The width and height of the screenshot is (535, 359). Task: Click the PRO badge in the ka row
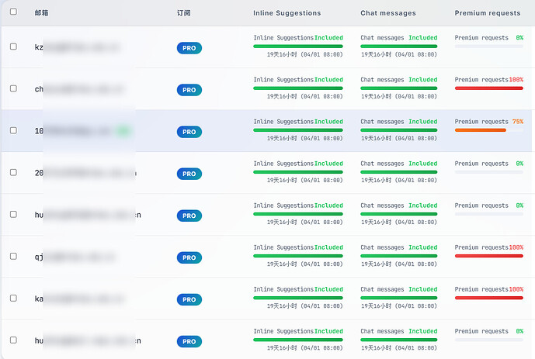189,299
